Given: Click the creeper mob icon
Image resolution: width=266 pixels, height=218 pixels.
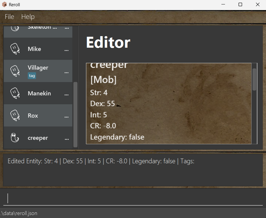Looking at the screenshot, I should tap(15, 138).
